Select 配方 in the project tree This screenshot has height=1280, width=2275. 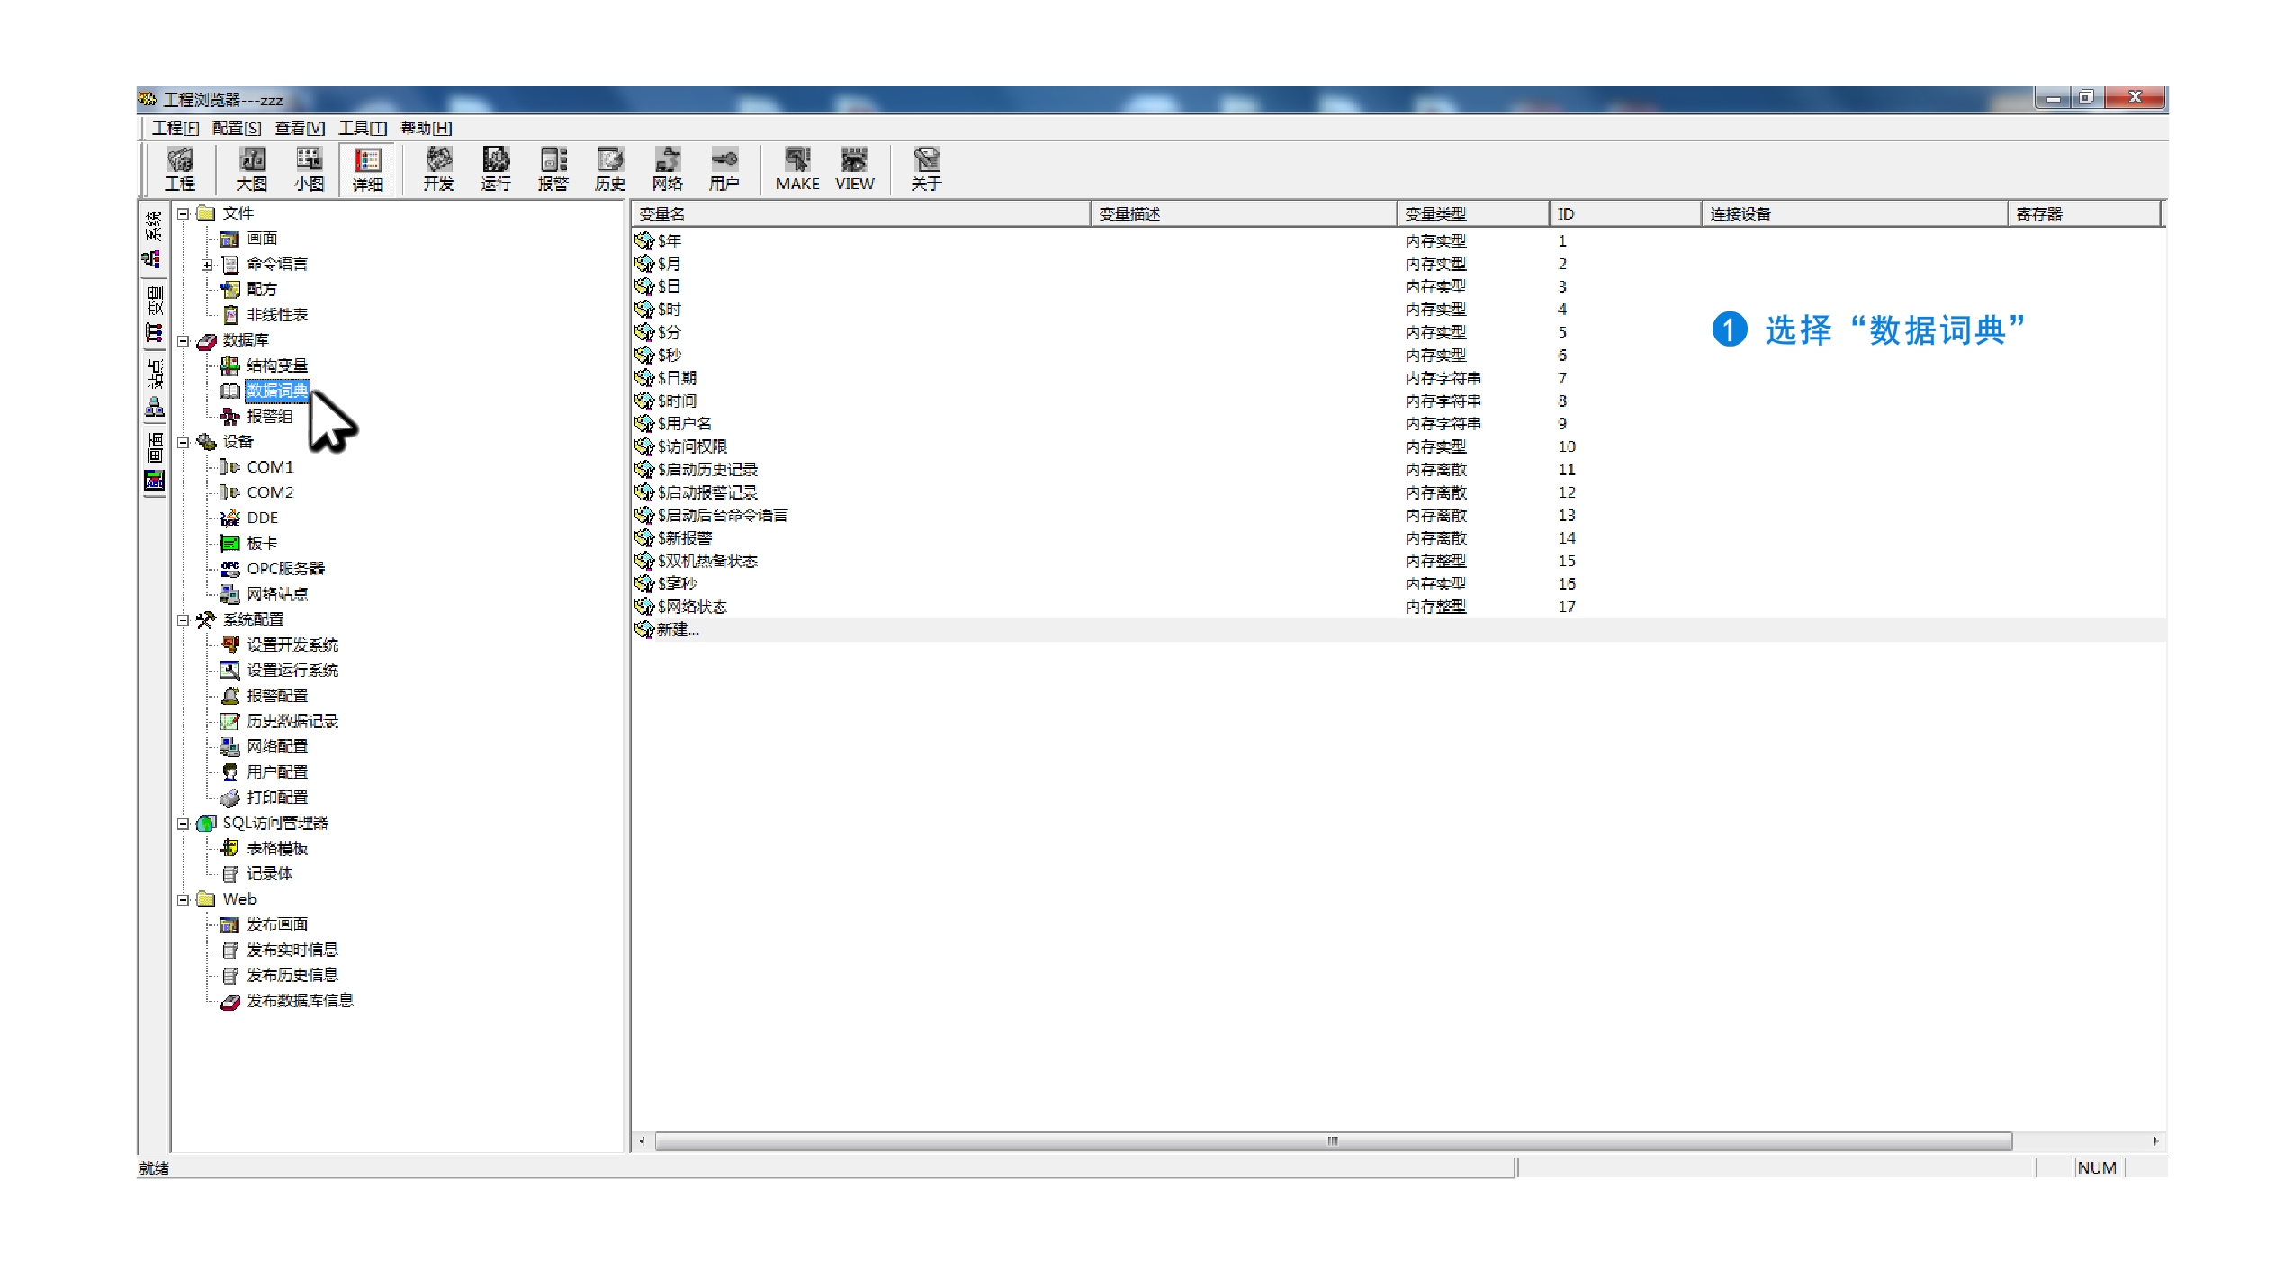point(262,289)
